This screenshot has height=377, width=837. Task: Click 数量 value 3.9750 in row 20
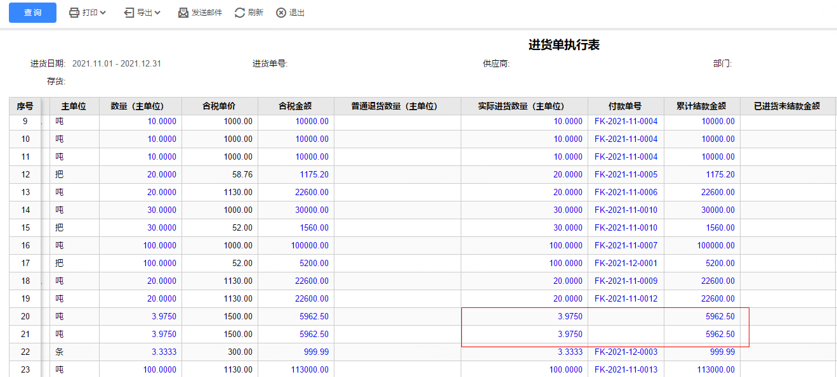click(164, 316)
